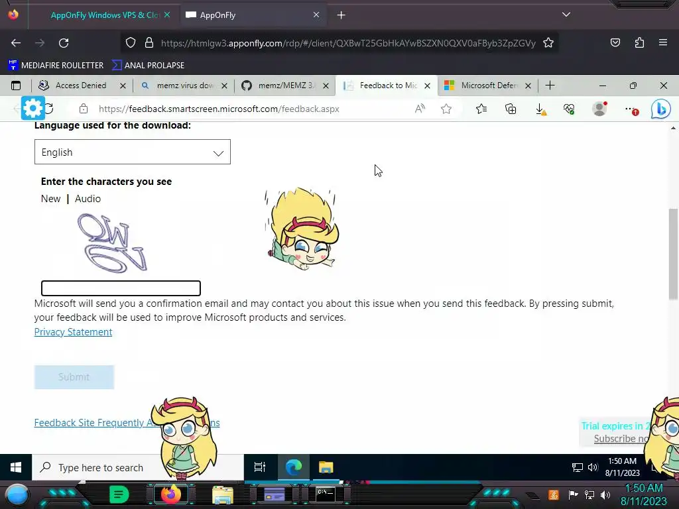The image size is (679, 509).
Task: Open green notes app on host taskbar
Action: click(x=119, y=494)
